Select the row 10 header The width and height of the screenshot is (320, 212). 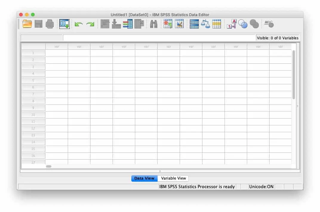33,115
